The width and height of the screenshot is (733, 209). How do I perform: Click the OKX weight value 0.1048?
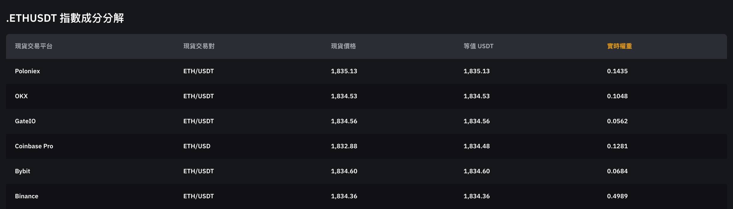[617, 96]
